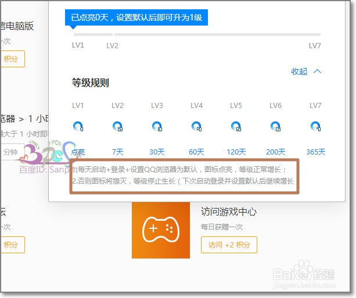The width and height of the screenshot is (356, 298).
Task: Click the 7天 label under LV2
Action: click(118, 152)
